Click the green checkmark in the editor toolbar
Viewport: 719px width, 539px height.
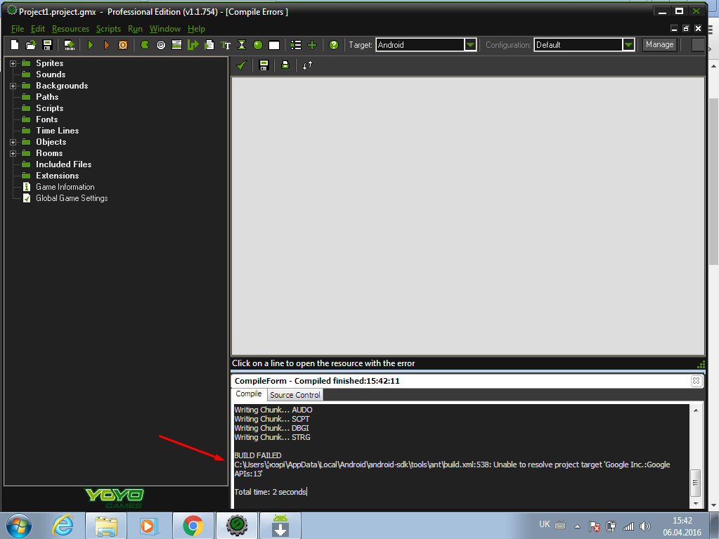(x=241, y=65)
